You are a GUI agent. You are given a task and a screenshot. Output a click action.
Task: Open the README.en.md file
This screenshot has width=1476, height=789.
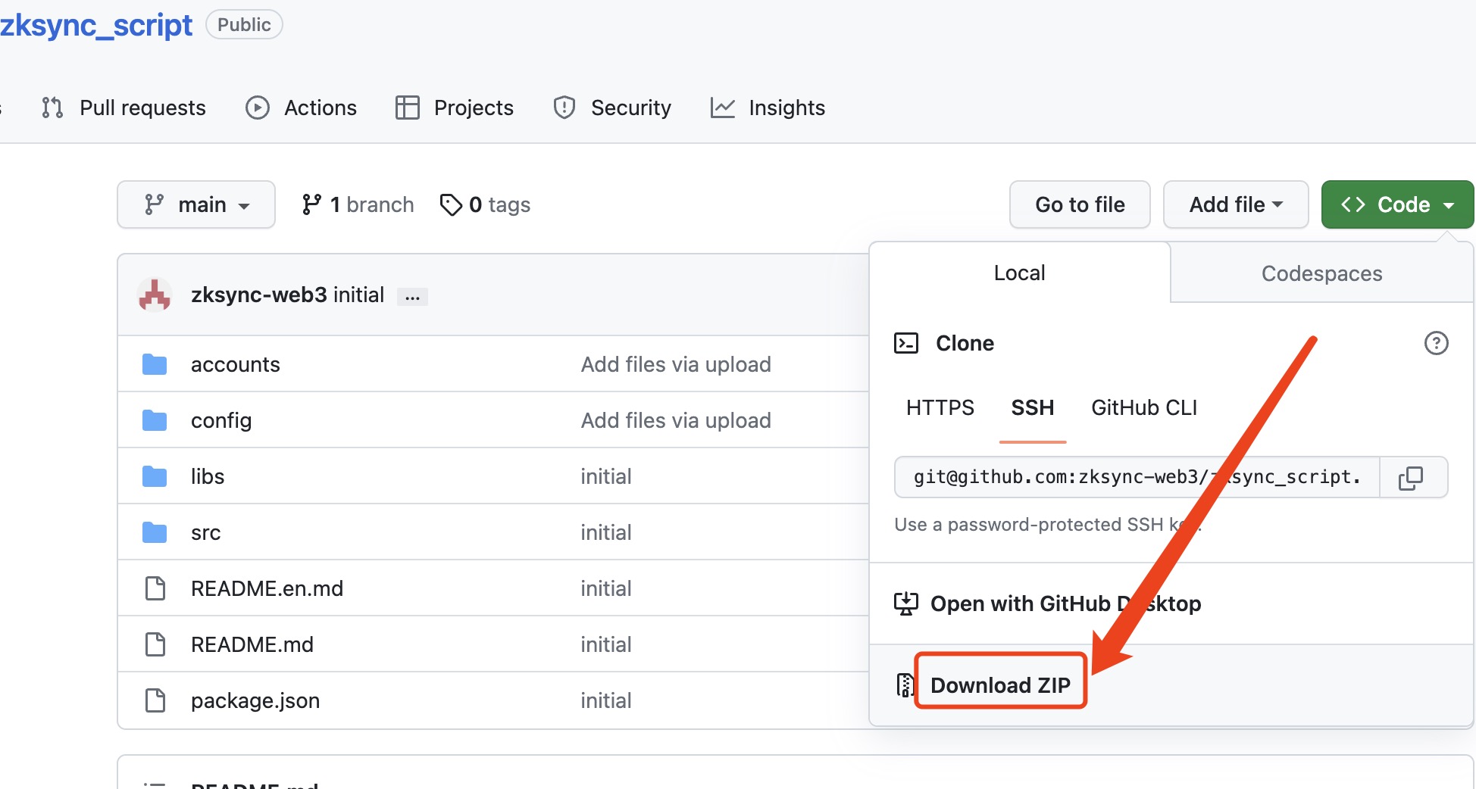pos(267,588)
